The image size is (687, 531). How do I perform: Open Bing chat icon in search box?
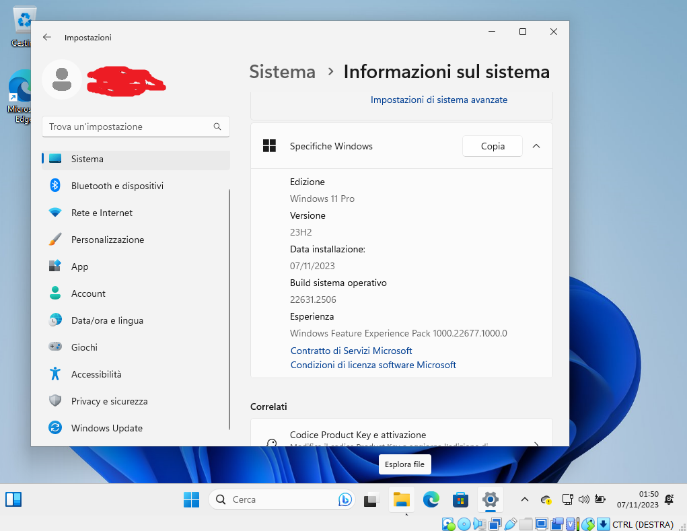345,499
